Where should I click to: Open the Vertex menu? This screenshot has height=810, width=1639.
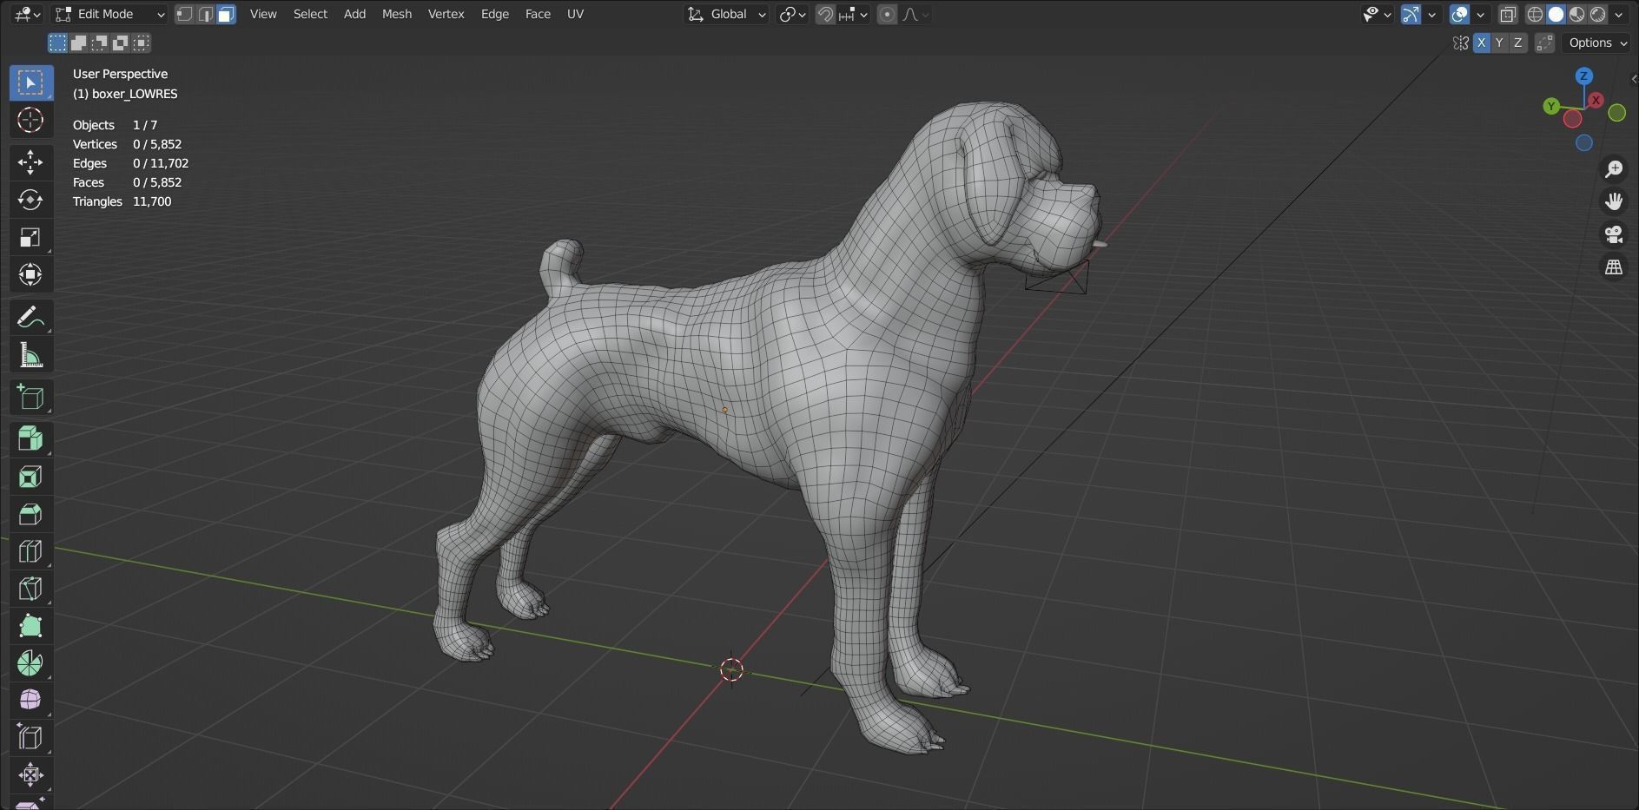tap(446, 14)
